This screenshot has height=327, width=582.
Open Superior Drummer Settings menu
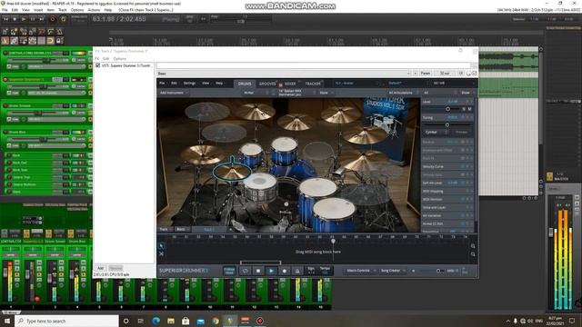click(189, 84)
